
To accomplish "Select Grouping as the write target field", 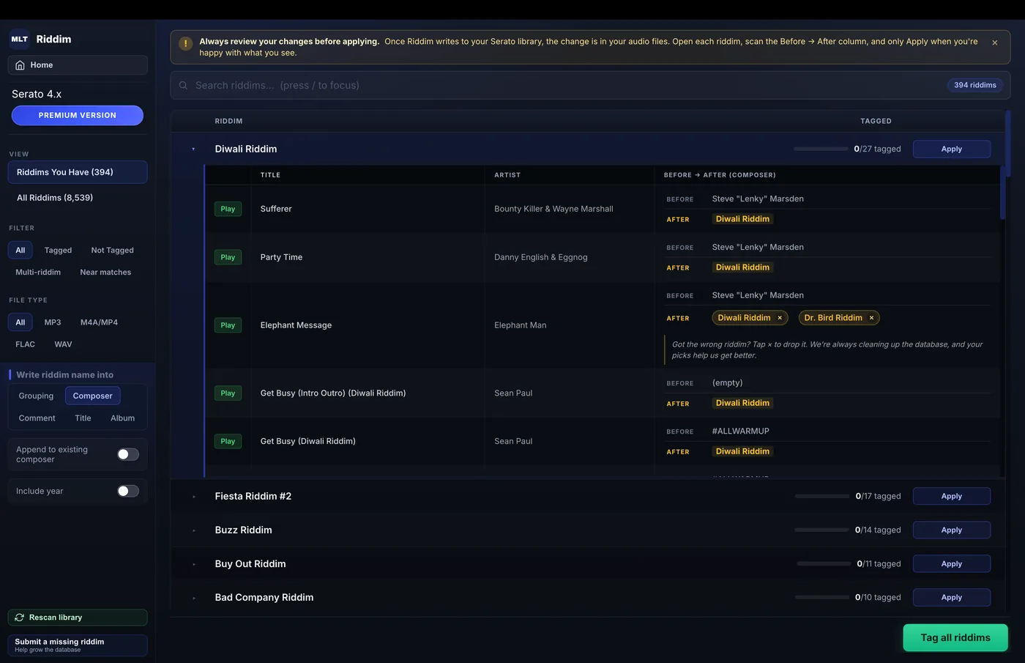I will pyautogui.click(x=36, y=396).
